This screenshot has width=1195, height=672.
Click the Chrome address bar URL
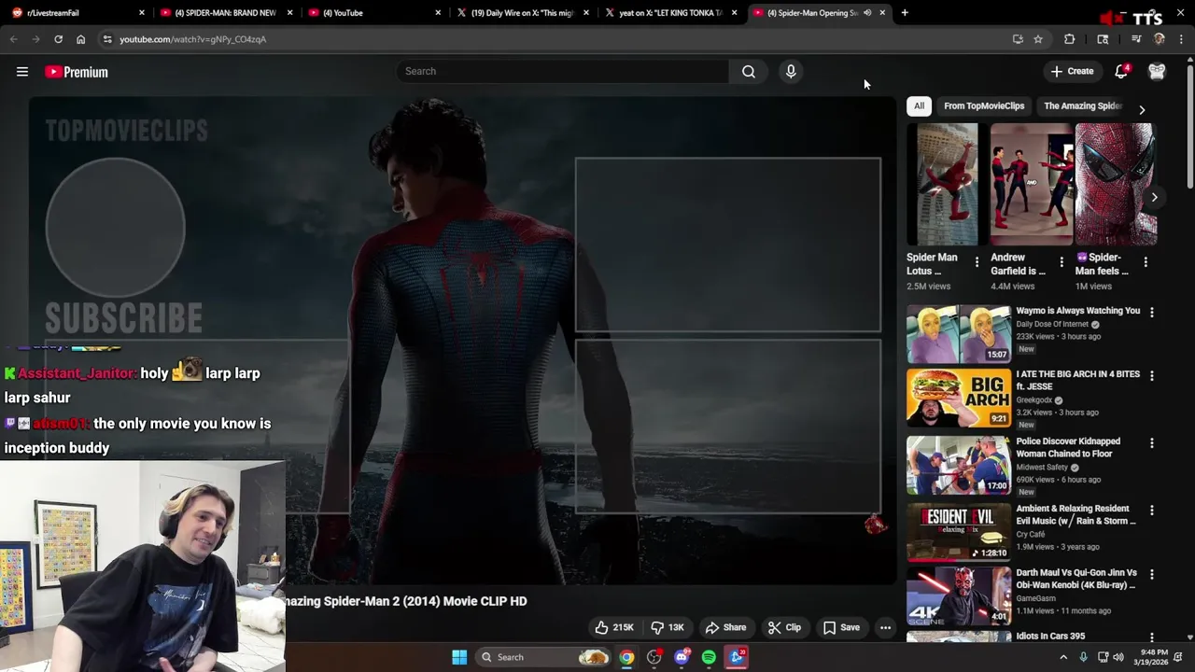[x=192, y=39]
